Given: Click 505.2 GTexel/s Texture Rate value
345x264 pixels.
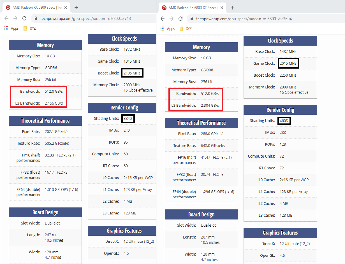Looking at the screenshot, I should coord(57,143).
